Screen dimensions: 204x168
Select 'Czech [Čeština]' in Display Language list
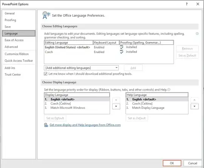click(77, 104)
